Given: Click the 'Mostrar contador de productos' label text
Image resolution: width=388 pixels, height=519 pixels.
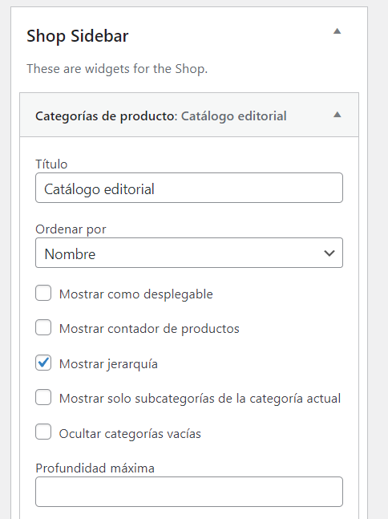Looking at the screenshot, I should tap(149, 329).
